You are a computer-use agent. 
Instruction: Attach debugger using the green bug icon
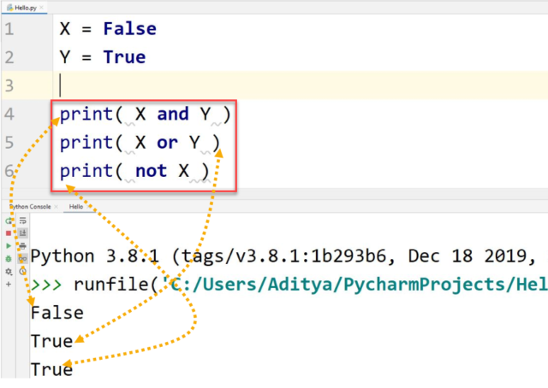click(9, 257)
